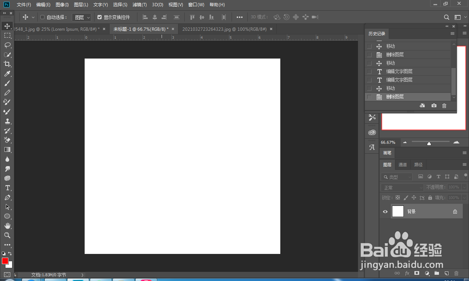The height and width of the screenshot is (281, 469).
Task: Open the 不透明度 opacity slider dropdown arrow
Action: (x=464, y=187)
